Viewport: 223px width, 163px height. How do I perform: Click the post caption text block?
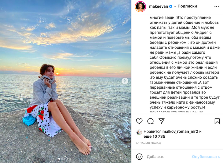coord(185,64)
